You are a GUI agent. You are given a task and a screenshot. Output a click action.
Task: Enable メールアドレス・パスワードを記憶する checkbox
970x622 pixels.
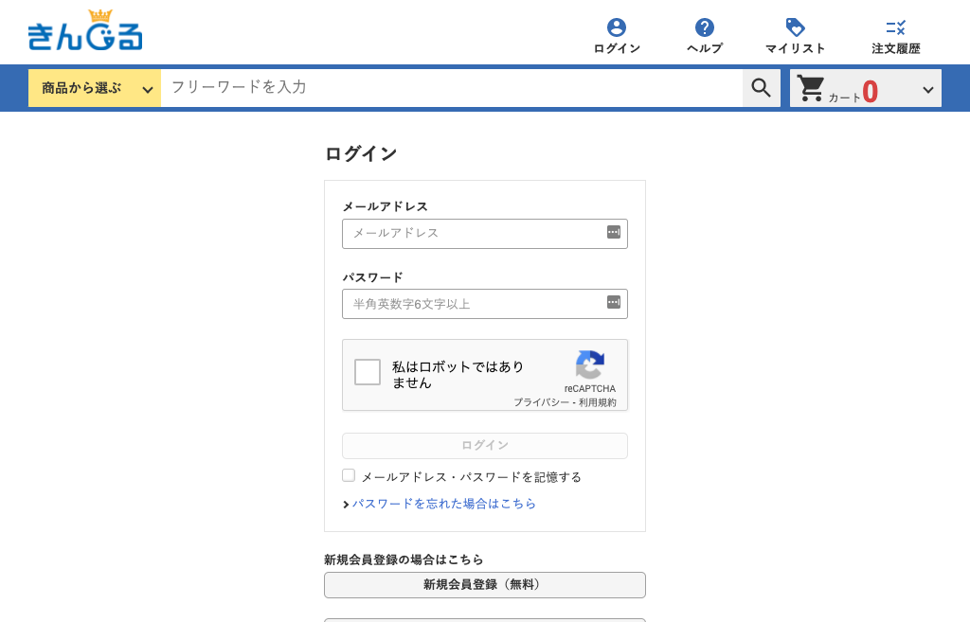349,475
